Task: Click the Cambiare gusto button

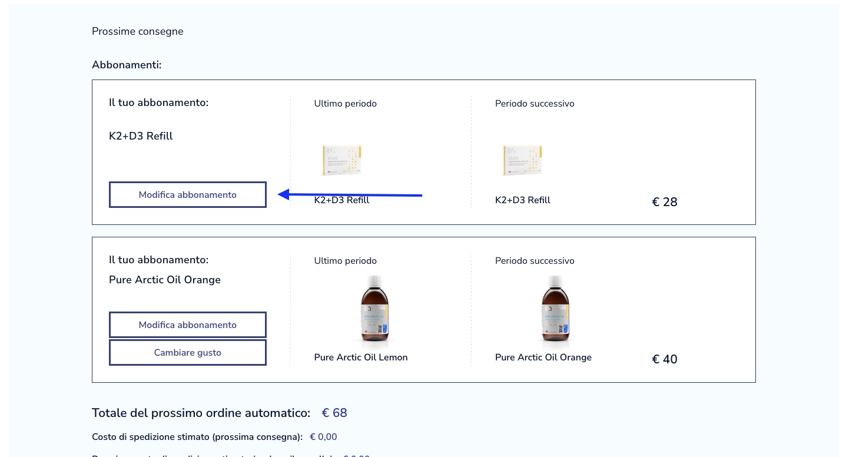Action: coord(188,353)
